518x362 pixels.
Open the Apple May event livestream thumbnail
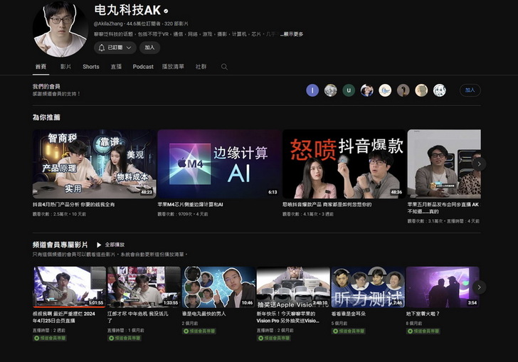tap(444, 164)
